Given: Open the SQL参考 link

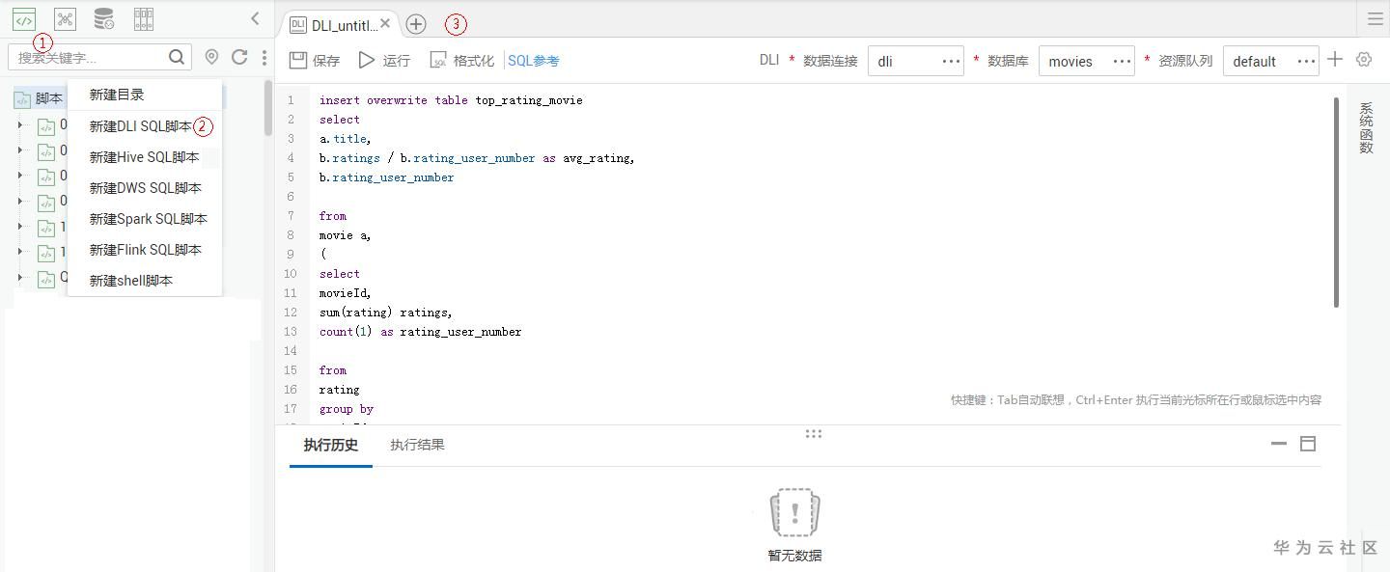Looking at the screenshot, I should point(534,61).
